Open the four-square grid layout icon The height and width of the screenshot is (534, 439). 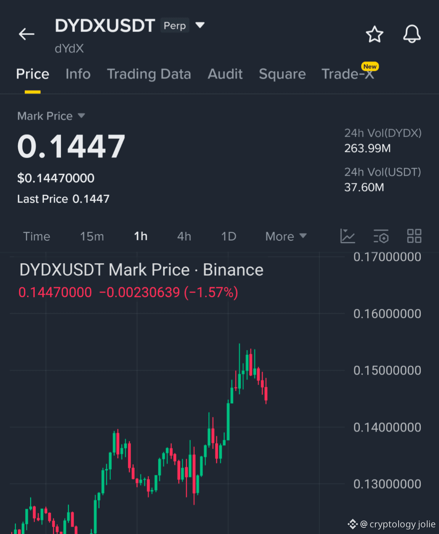tap(414, 236)
